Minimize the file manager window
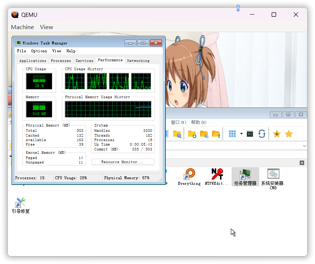Image resolution: width=315 pixels, height=264 pixels. [x=275, y=115]
